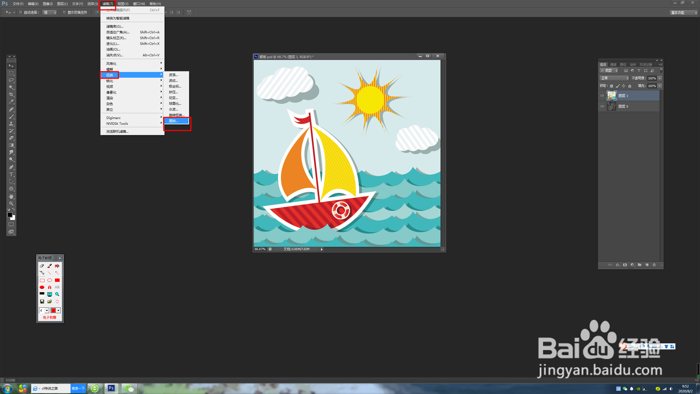Screen dimensions: 700x394
Task: Select the Lasso tool
Action: 11,80
